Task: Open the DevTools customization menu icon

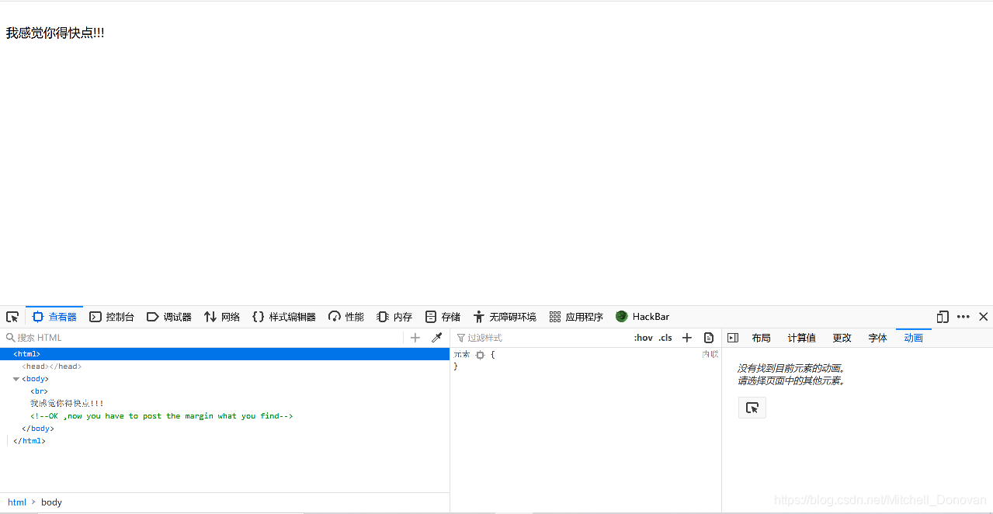Action: point(963,317)
